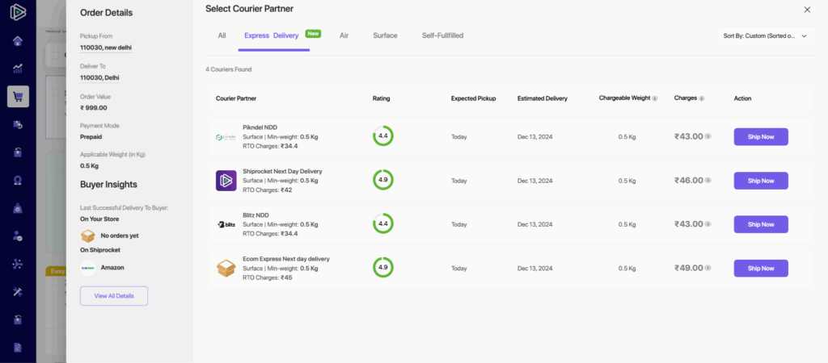Open the tools icon in the sidebar

tap(18, 291)
